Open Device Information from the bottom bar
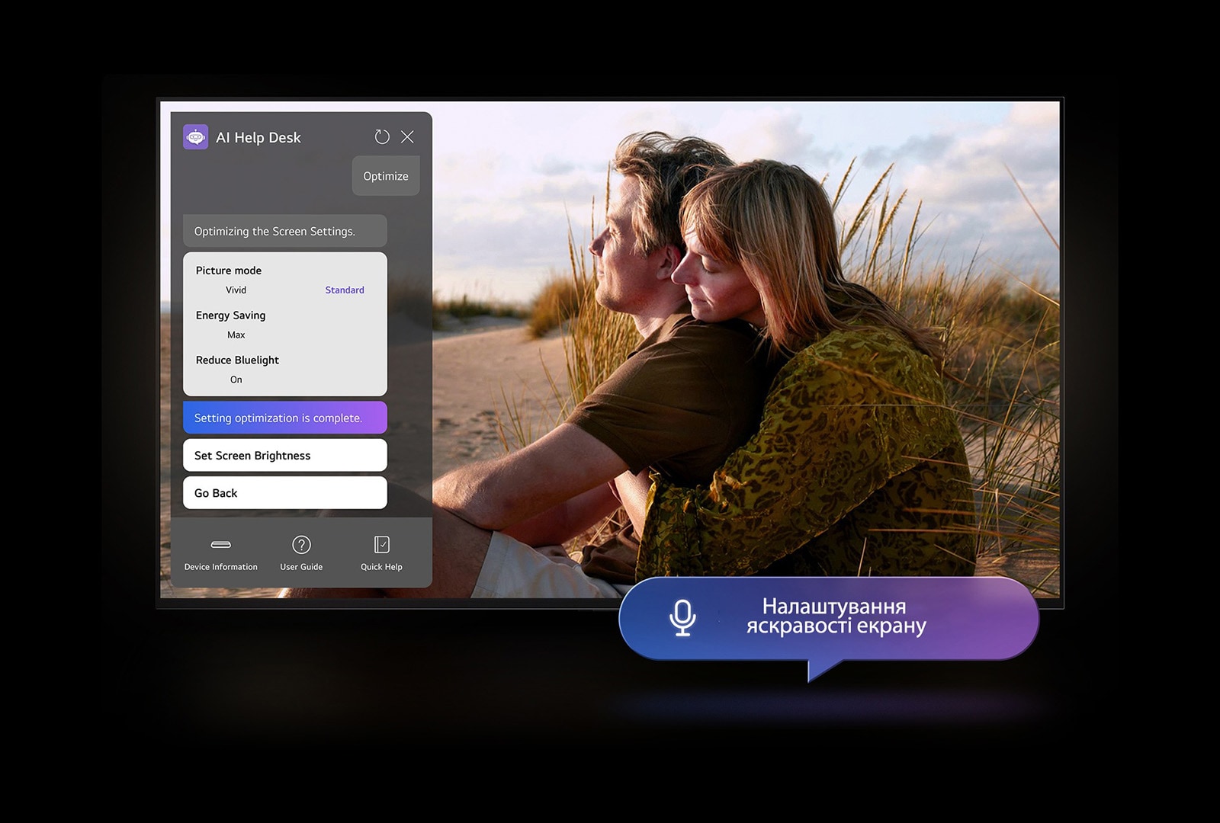This screenshot has height=823, width=1220. pyautogui.click(x=220, y=552)
